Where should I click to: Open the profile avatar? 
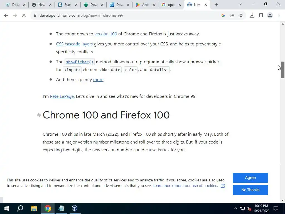pyautogui.click(x=270, y=16)
